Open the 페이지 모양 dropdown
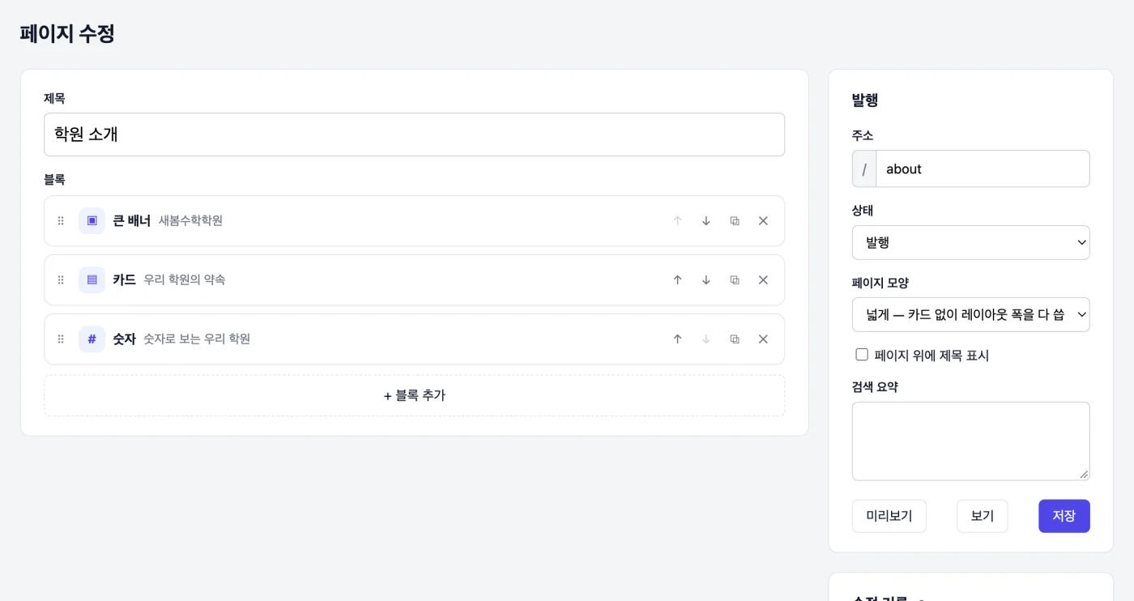The width and height of the screenshot is (1134, 601). tap(970, 314)
